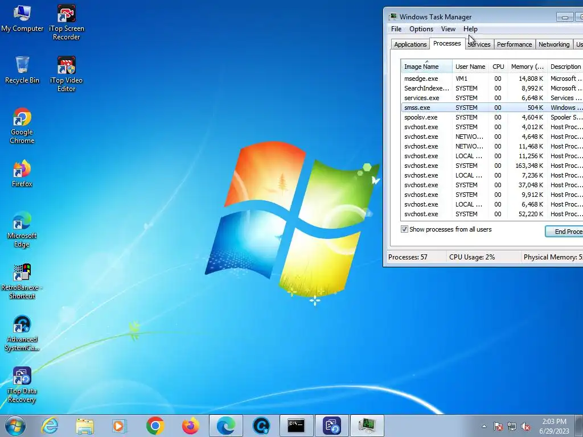Open the taskbar clock showing 2:03 PM

coord(554,426)
